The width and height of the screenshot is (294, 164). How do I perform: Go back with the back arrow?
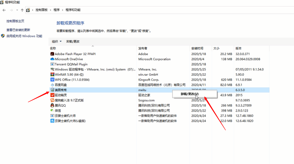pos(4,10)
